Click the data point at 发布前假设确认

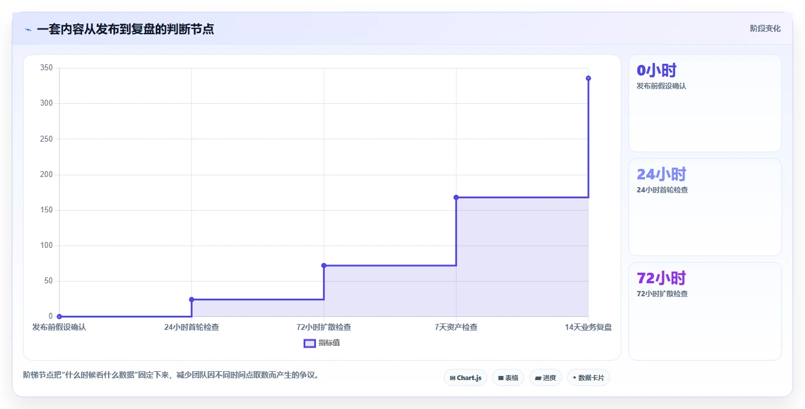point(59,316)
